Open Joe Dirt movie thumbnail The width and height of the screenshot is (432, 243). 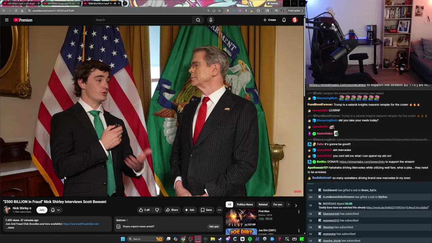pyautogui.click(x=241, y=232)
